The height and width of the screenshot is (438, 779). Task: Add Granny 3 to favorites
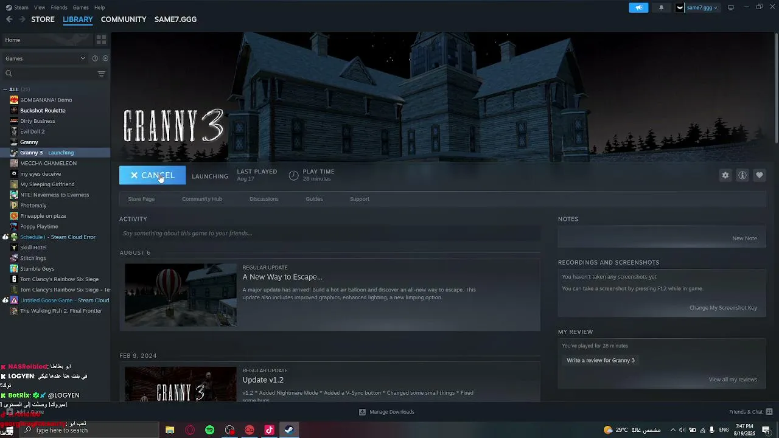[760, 175]
